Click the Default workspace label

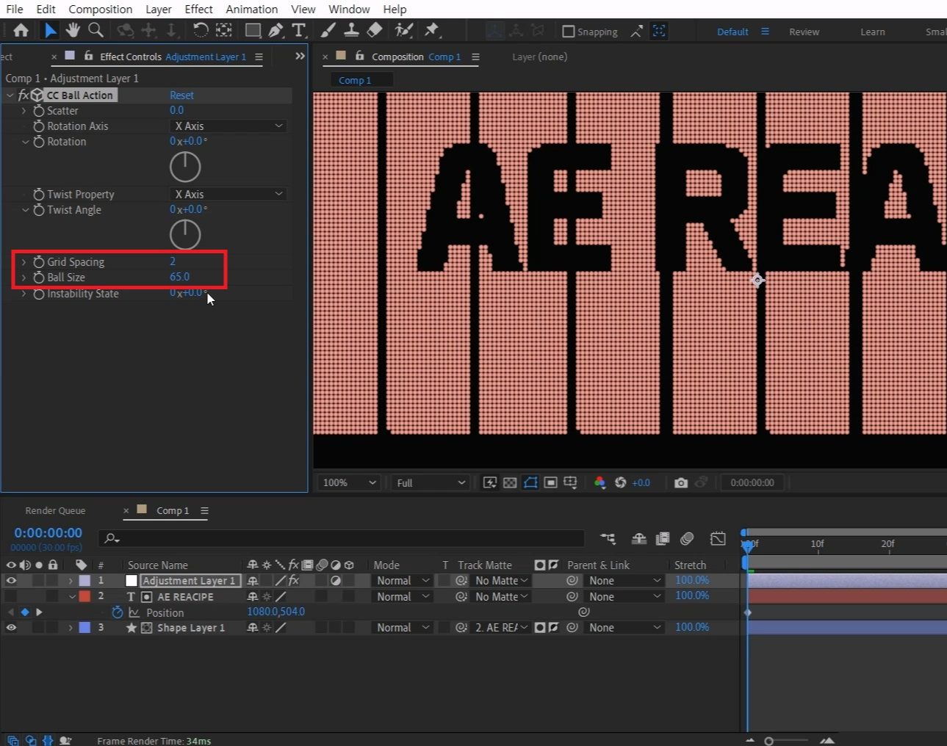(732, 32)
